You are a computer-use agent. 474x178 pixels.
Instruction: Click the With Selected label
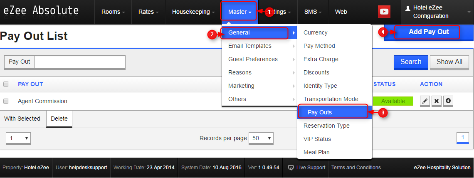pos(22,119)
